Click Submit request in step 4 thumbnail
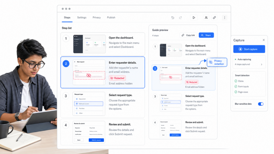 (x=96, y=140)
